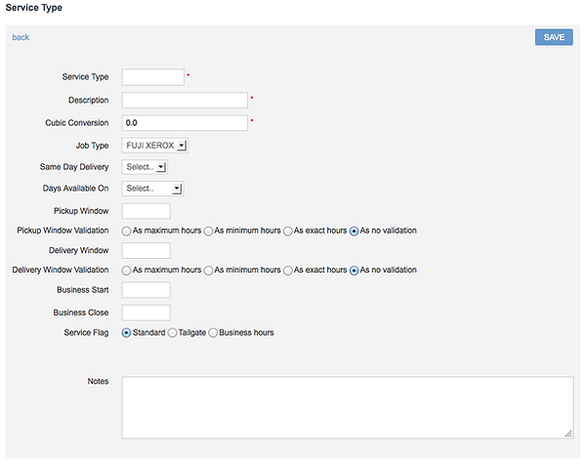This screenshot has height=469, width=586.
Task: Focus the Business Start field
Action: (146, 290)
